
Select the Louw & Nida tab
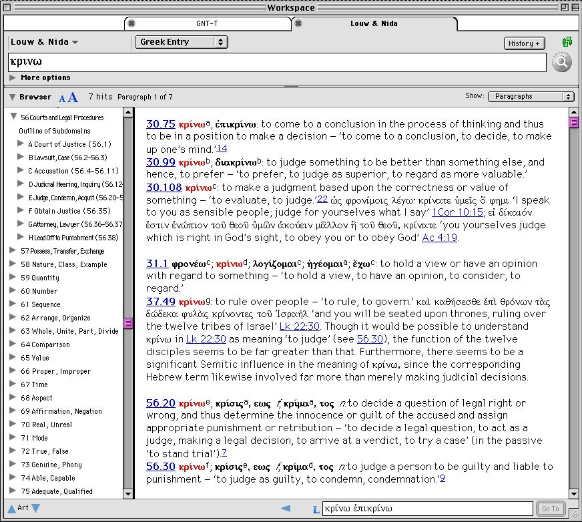click(x=374, y=23)
